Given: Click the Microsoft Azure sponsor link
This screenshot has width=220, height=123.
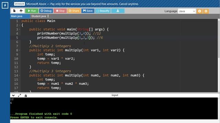Looking at the screenshot, I should coord(82,4).
